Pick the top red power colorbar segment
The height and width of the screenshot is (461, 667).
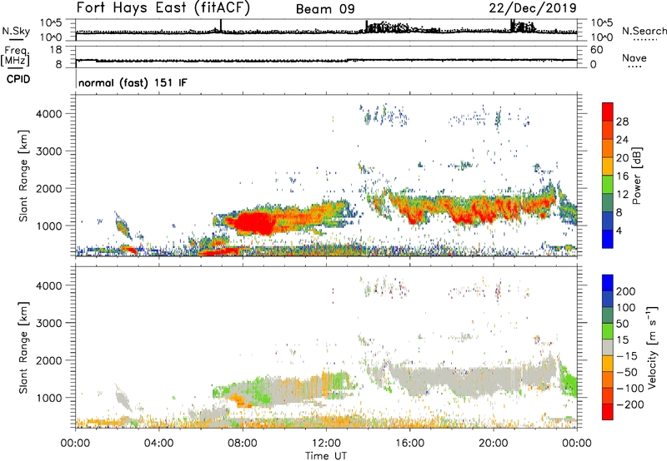click(x=608, y=112)
